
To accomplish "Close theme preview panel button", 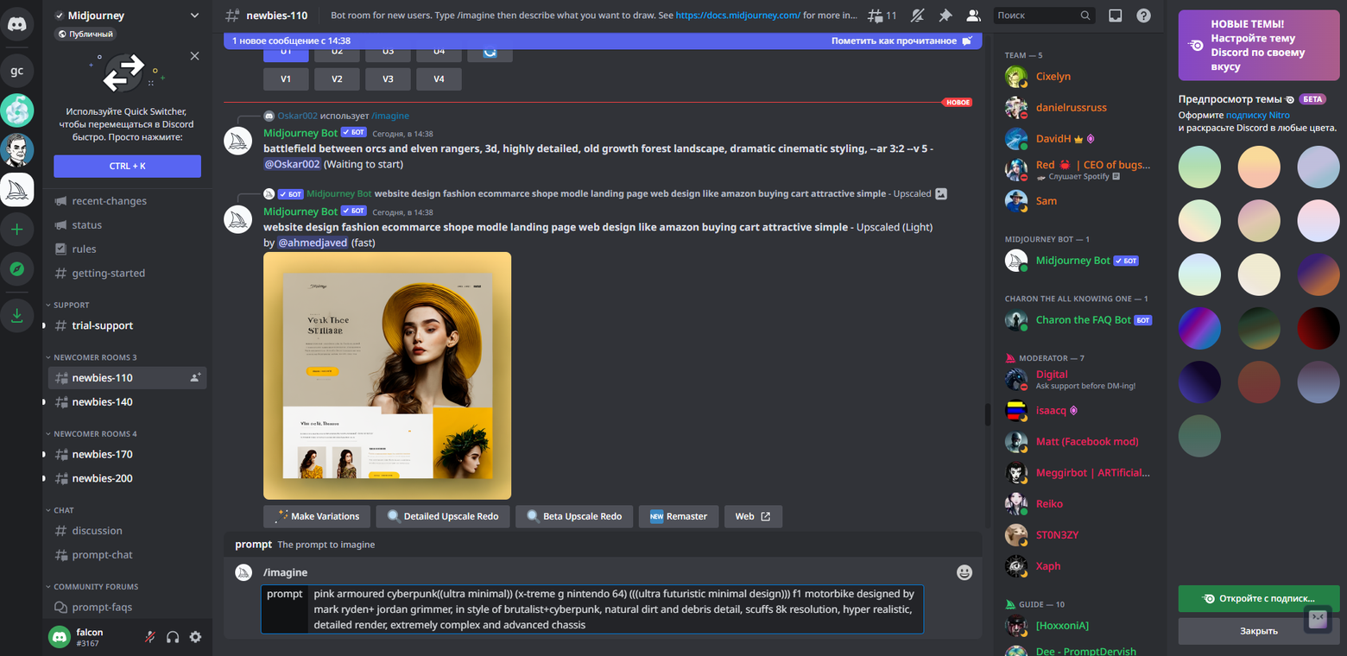I will 1259,631.
